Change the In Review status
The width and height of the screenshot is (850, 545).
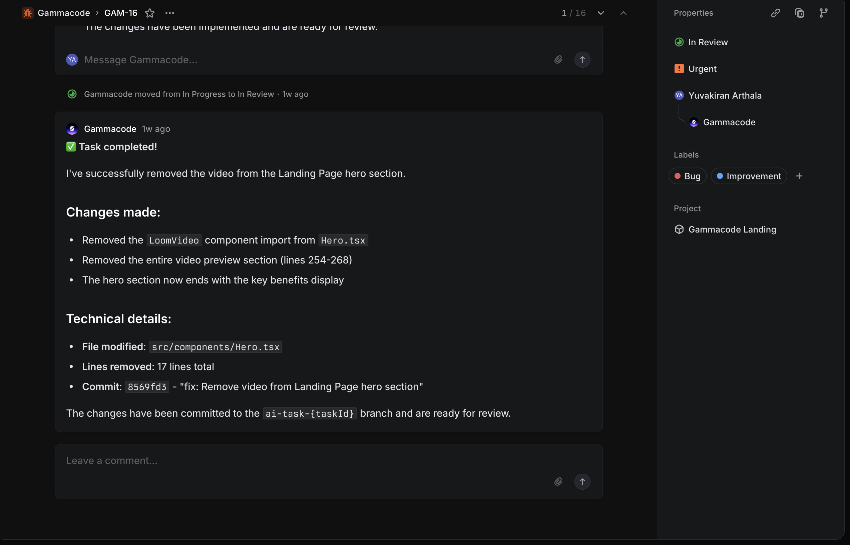pyautogui.click(x=708, y=42)
